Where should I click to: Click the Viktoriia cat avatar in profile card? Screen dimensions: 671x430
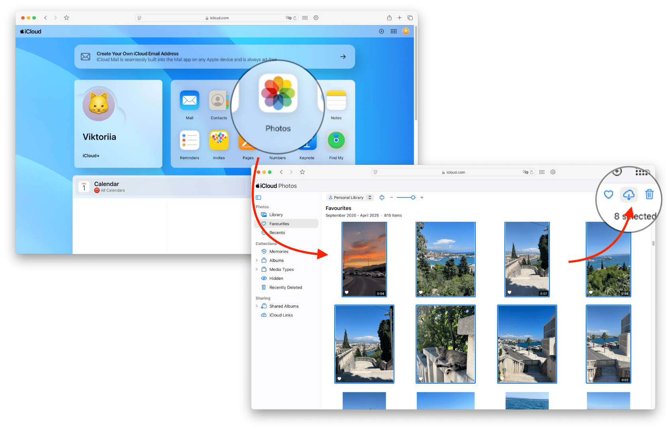point(99,105)
